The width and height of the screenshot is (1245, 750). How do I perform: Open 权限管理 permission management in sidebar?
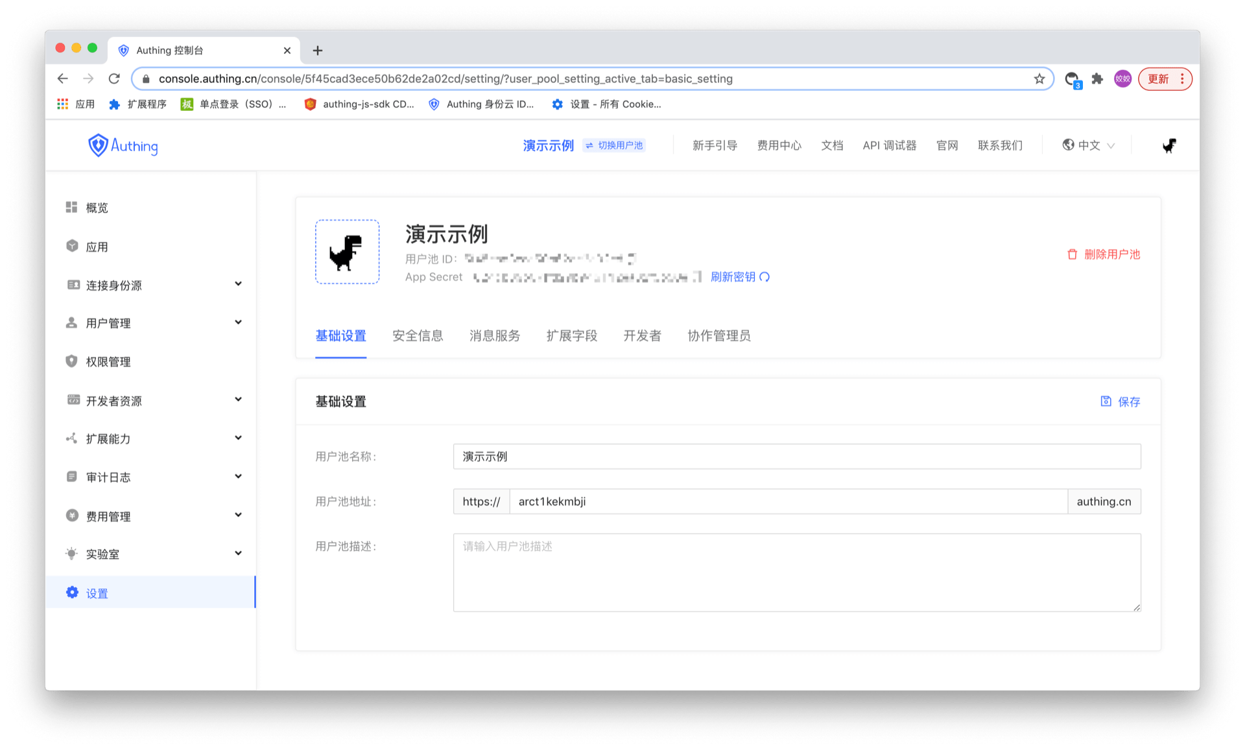click(x=108, y=361)
